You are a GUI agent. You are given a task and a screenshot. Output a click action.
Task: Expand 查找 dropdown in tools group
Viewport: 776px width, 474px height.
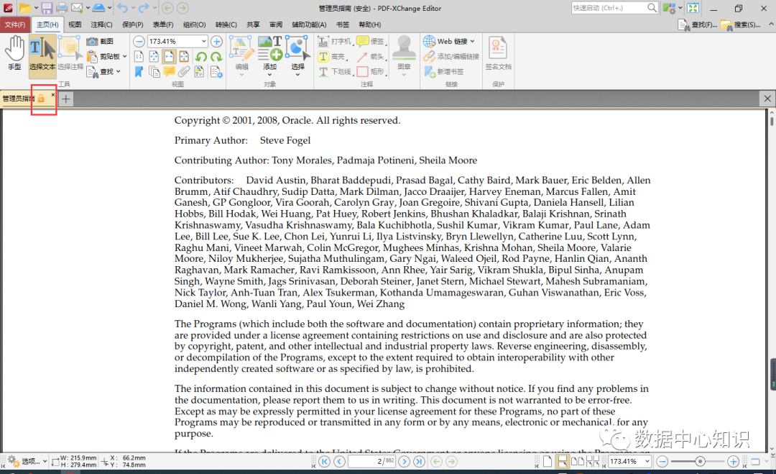pyautogui.click(x=119, y=72)
